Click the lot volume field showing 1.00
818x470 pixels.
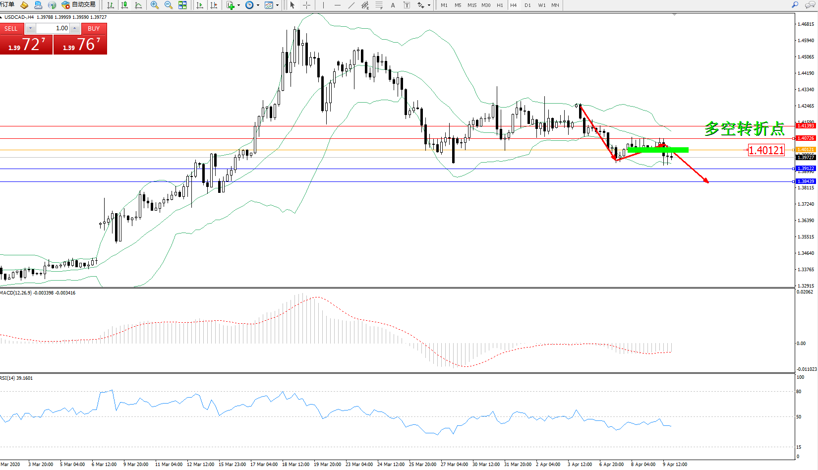pos(53,28)
